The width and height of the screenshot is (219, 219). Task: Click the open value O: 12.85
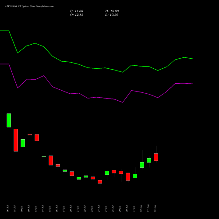(x=77, y=15)
